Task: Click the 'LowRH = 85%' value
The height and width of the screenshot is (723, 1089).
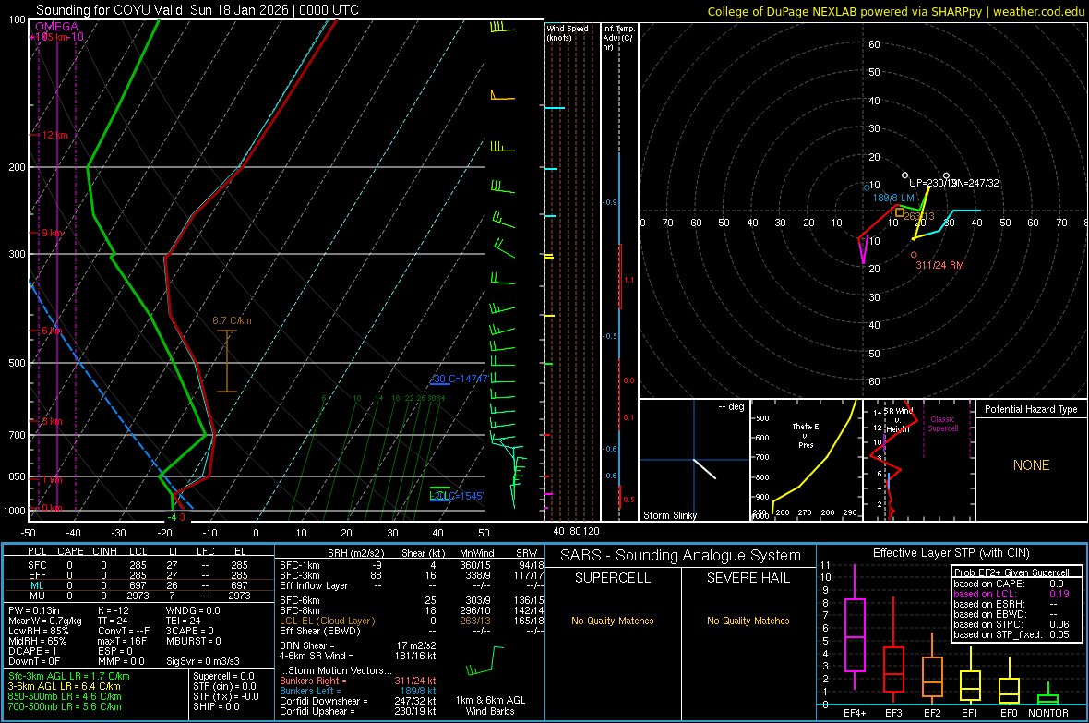Action: point(38,631)
